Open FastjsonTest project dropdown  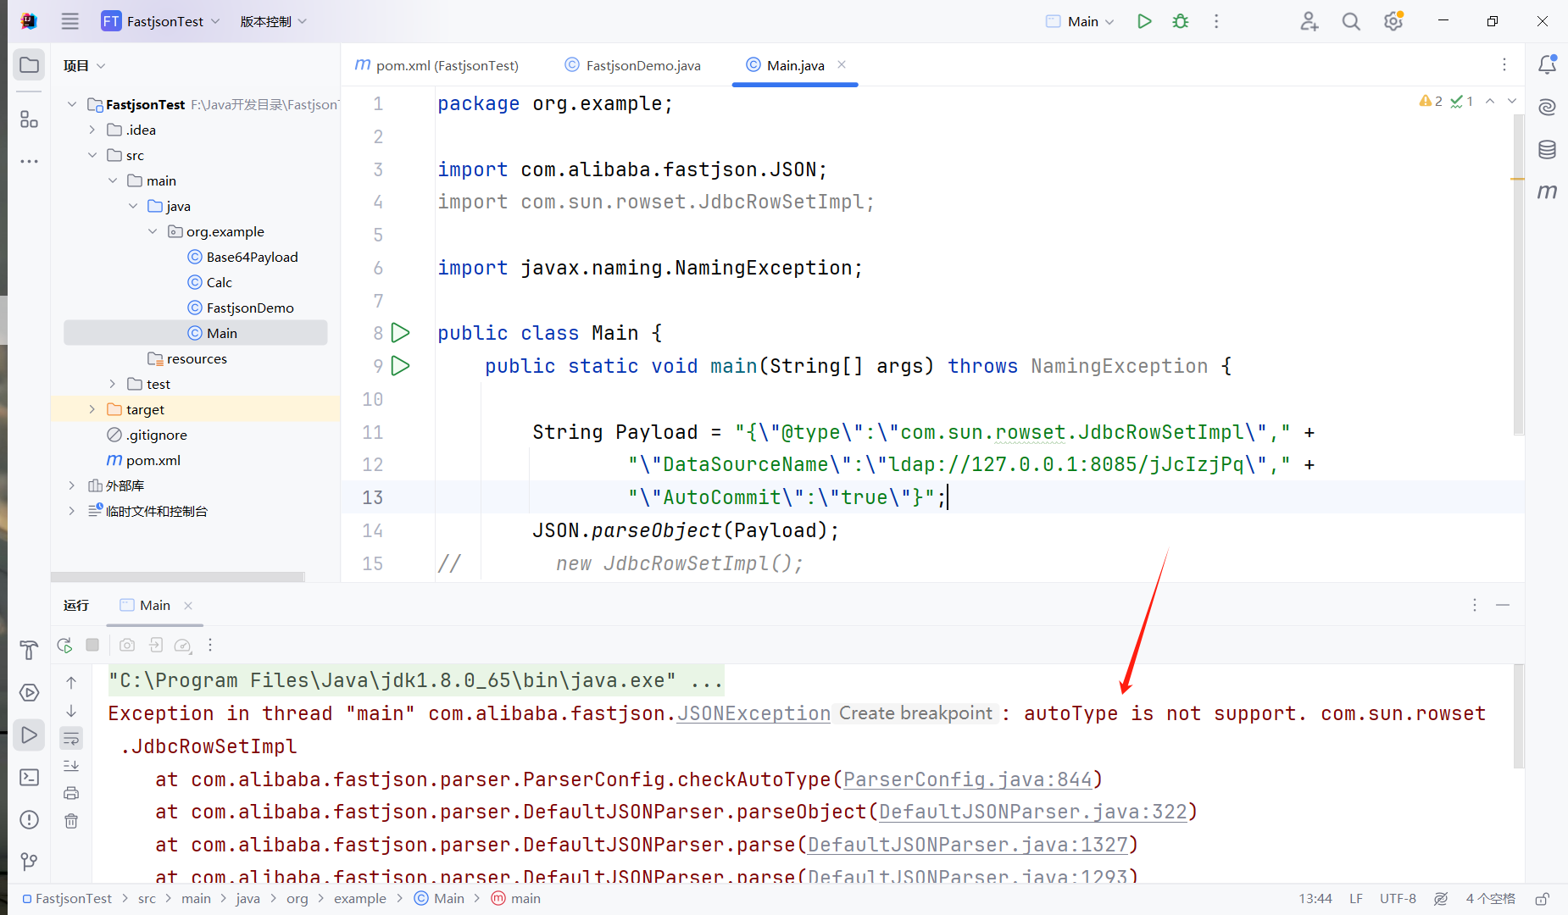pos(161,21)
